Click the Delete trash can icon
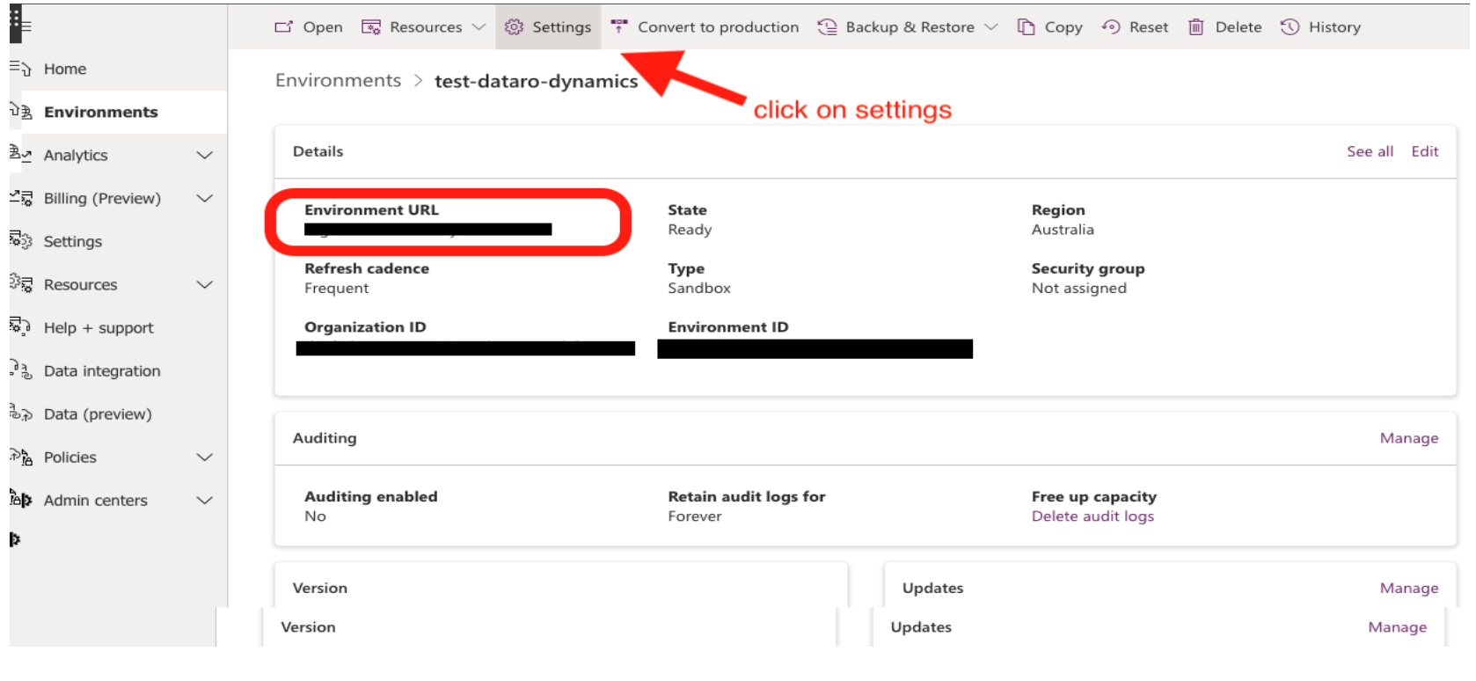 point(1196,27)
